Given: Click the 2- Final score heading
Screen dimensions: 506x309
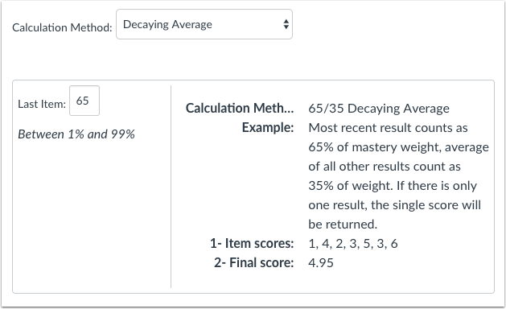Looking at the screenshot, I should click(254, 263).
